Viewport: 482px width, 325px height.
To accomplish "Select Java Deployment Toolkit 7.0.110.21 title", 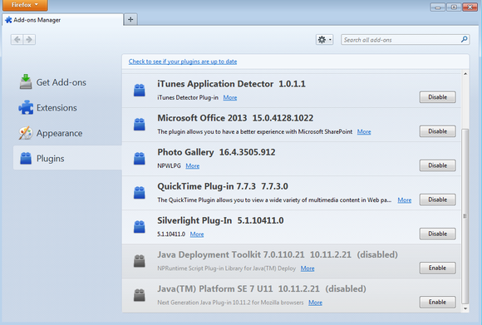I will (231, 254).
